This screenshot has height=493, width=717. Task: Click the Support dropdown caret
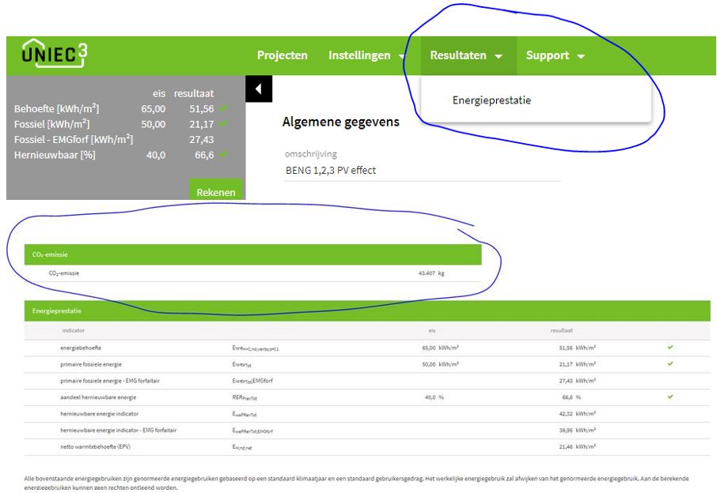coord(581,56)
